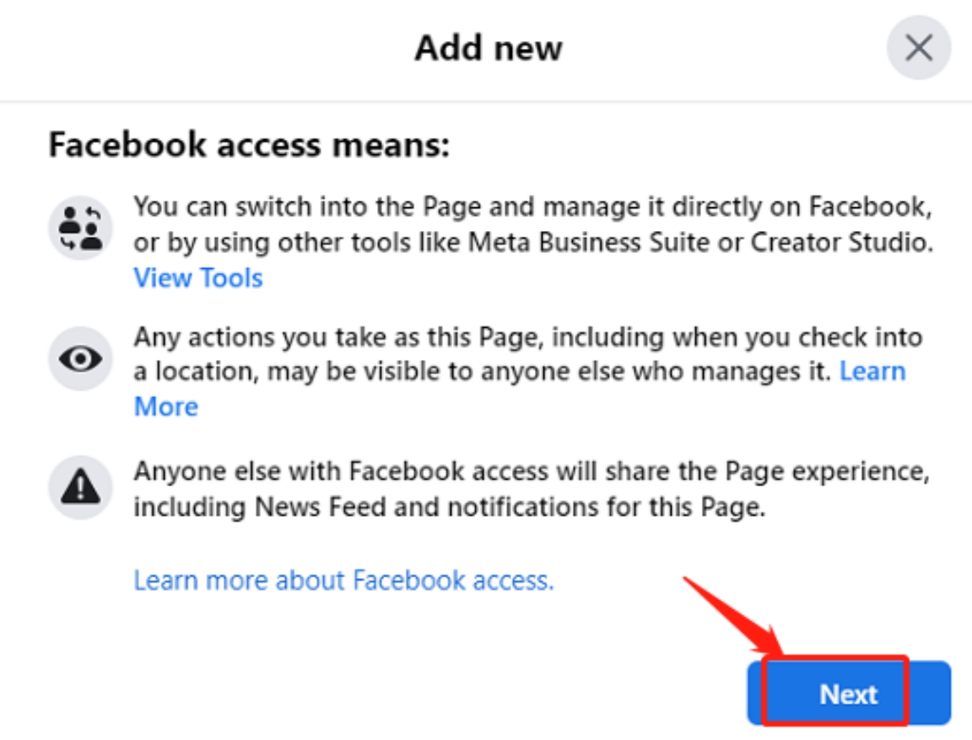Open the View Tools link
The height and width of the screenshot is (740, 972).
[x=198, y=278]
